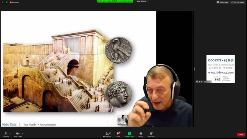Viewport: 247px width, 139px height.
Task: Click the lower portrait coin image
Action: pyautogui.click(x=118, y=94)
